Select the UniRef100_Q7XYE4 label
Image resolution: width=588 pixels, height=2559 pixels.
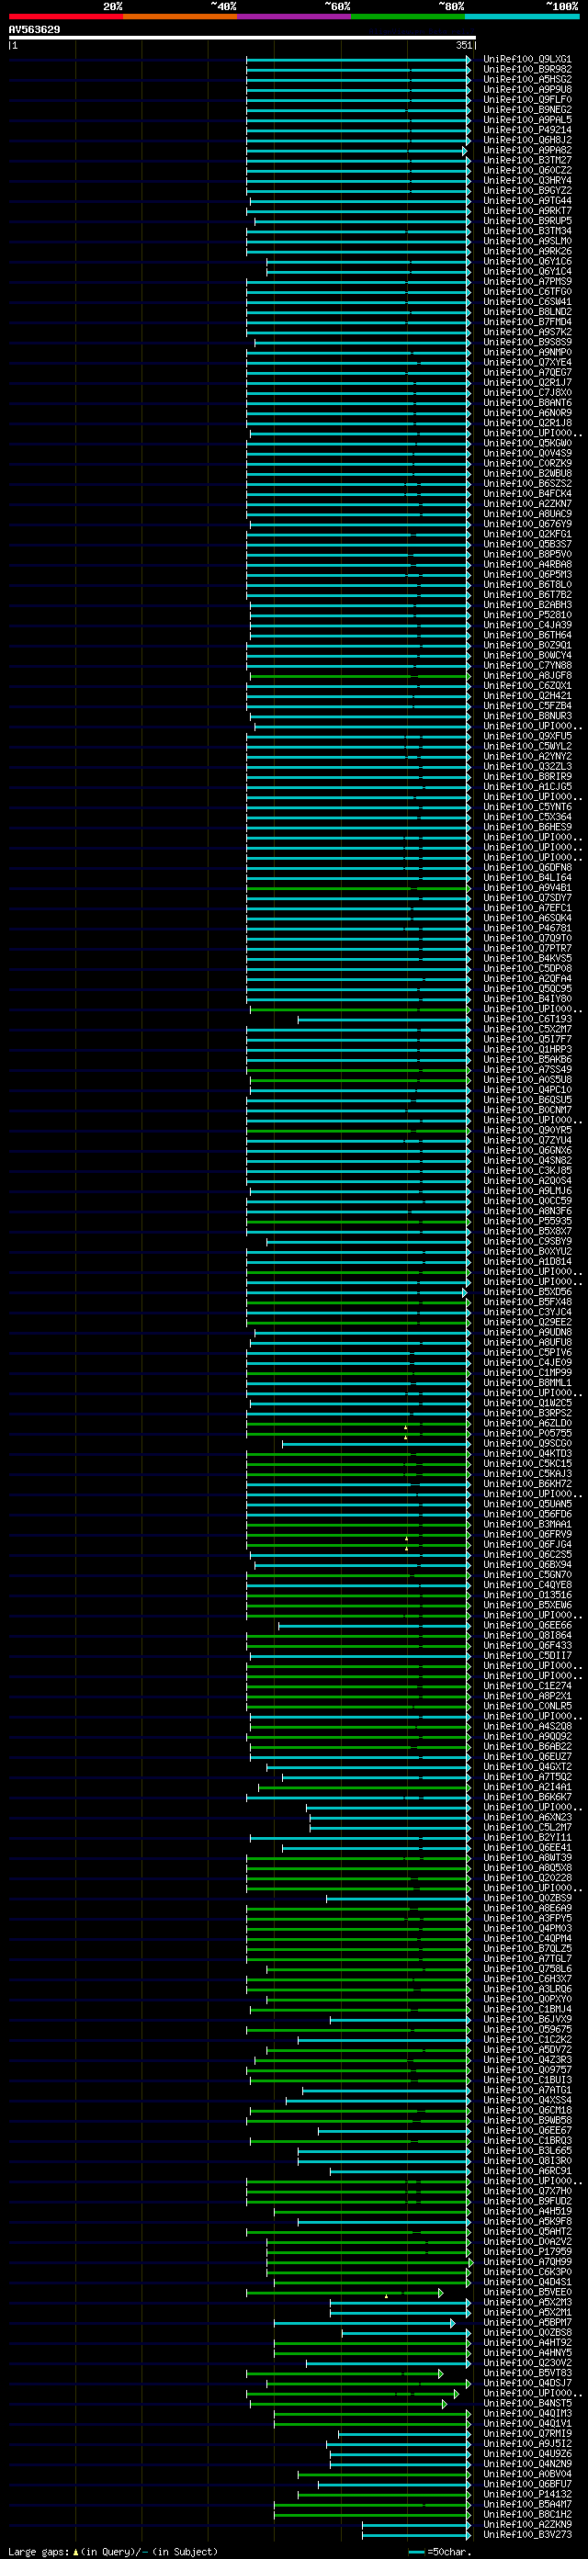[527, 363]
